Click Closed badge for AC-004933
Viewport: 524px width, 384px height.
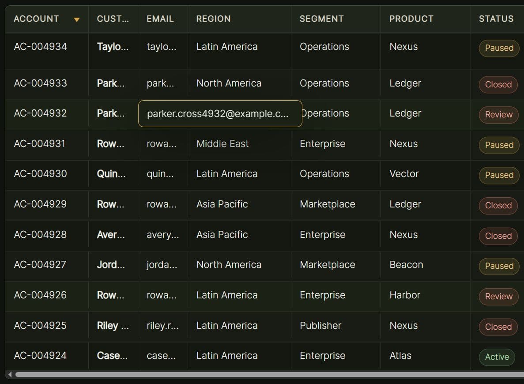498,85
